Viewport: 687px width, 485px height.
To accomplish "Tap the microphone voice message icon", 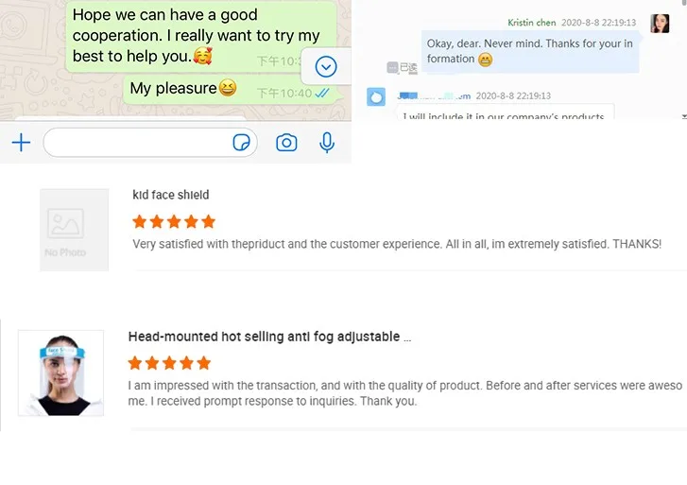I will [x=327, y=143].
